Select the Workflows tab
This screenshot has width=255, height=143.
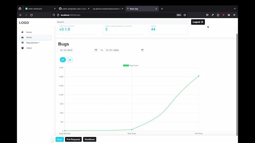click(x=90, y=139)
